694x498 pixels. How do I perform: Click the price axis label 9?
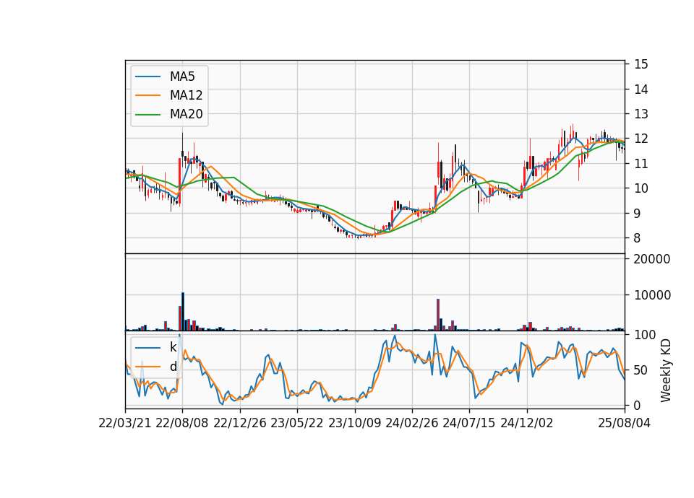(x=638, y=214)
